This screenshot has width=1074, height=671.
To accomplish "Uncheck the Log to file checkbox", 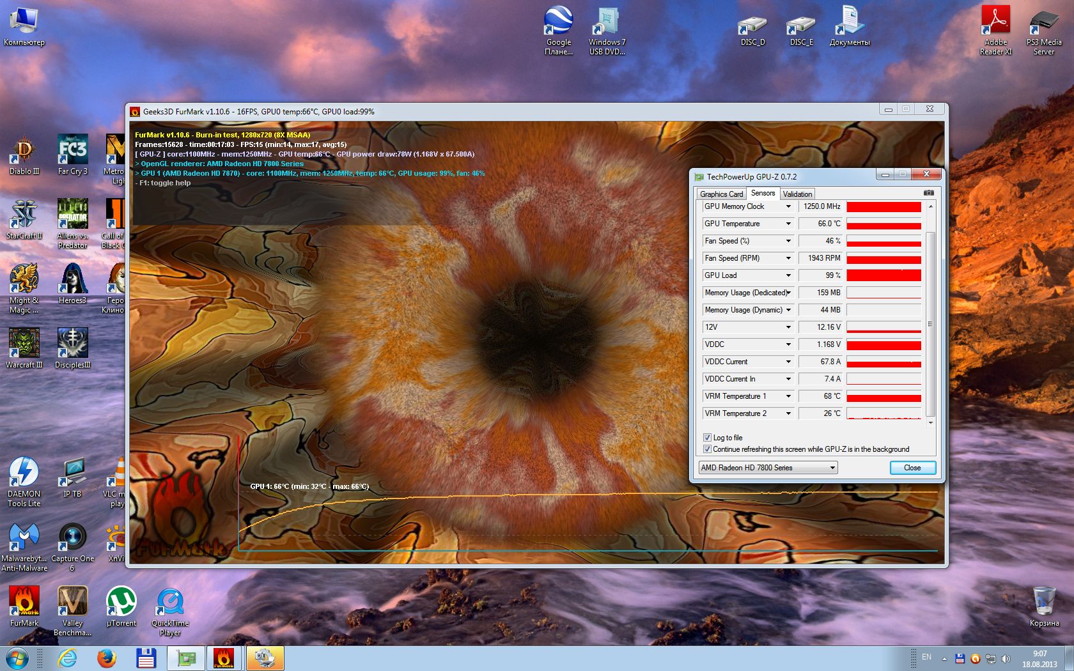I will pos(707,438).
